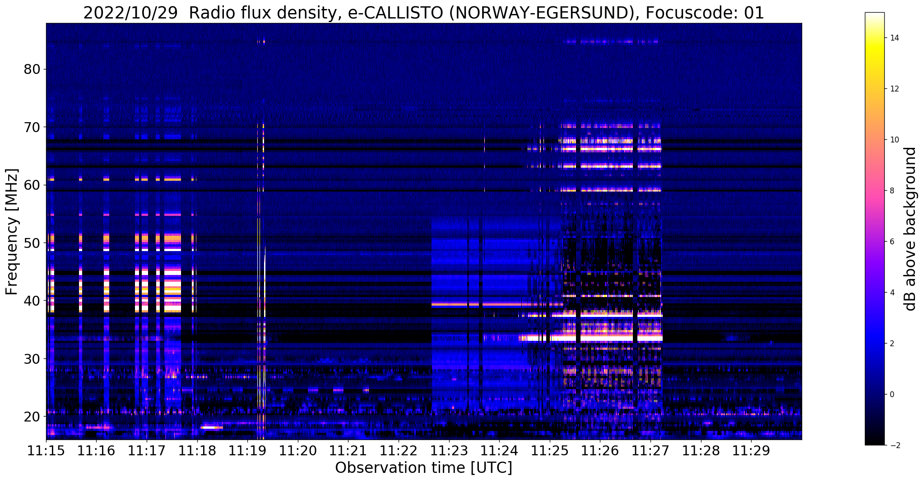Click the 11:21 time tick label
The image size is (924, 481).
tap(348, 451)
